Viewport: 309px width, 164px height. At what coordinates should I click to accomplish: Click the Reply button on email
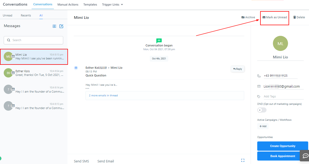[238, 69]
